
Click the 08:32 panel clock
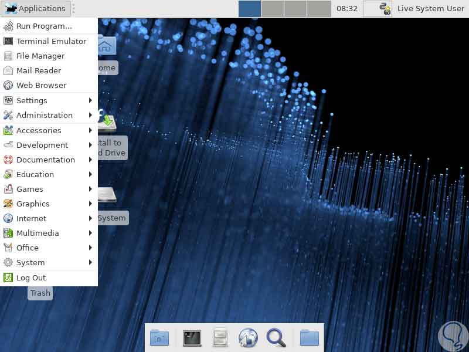(x=347, y=9)
